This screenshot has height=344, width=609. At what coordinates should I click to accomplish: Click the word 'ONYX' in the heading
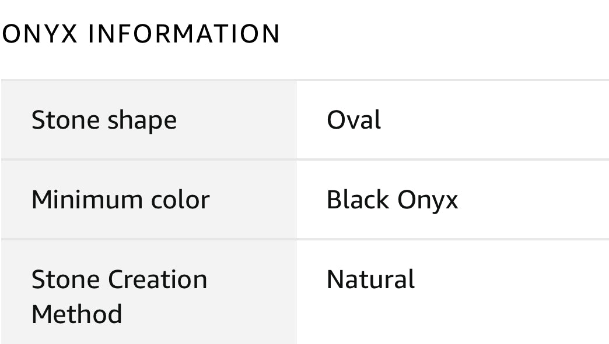tap(40, 34)
